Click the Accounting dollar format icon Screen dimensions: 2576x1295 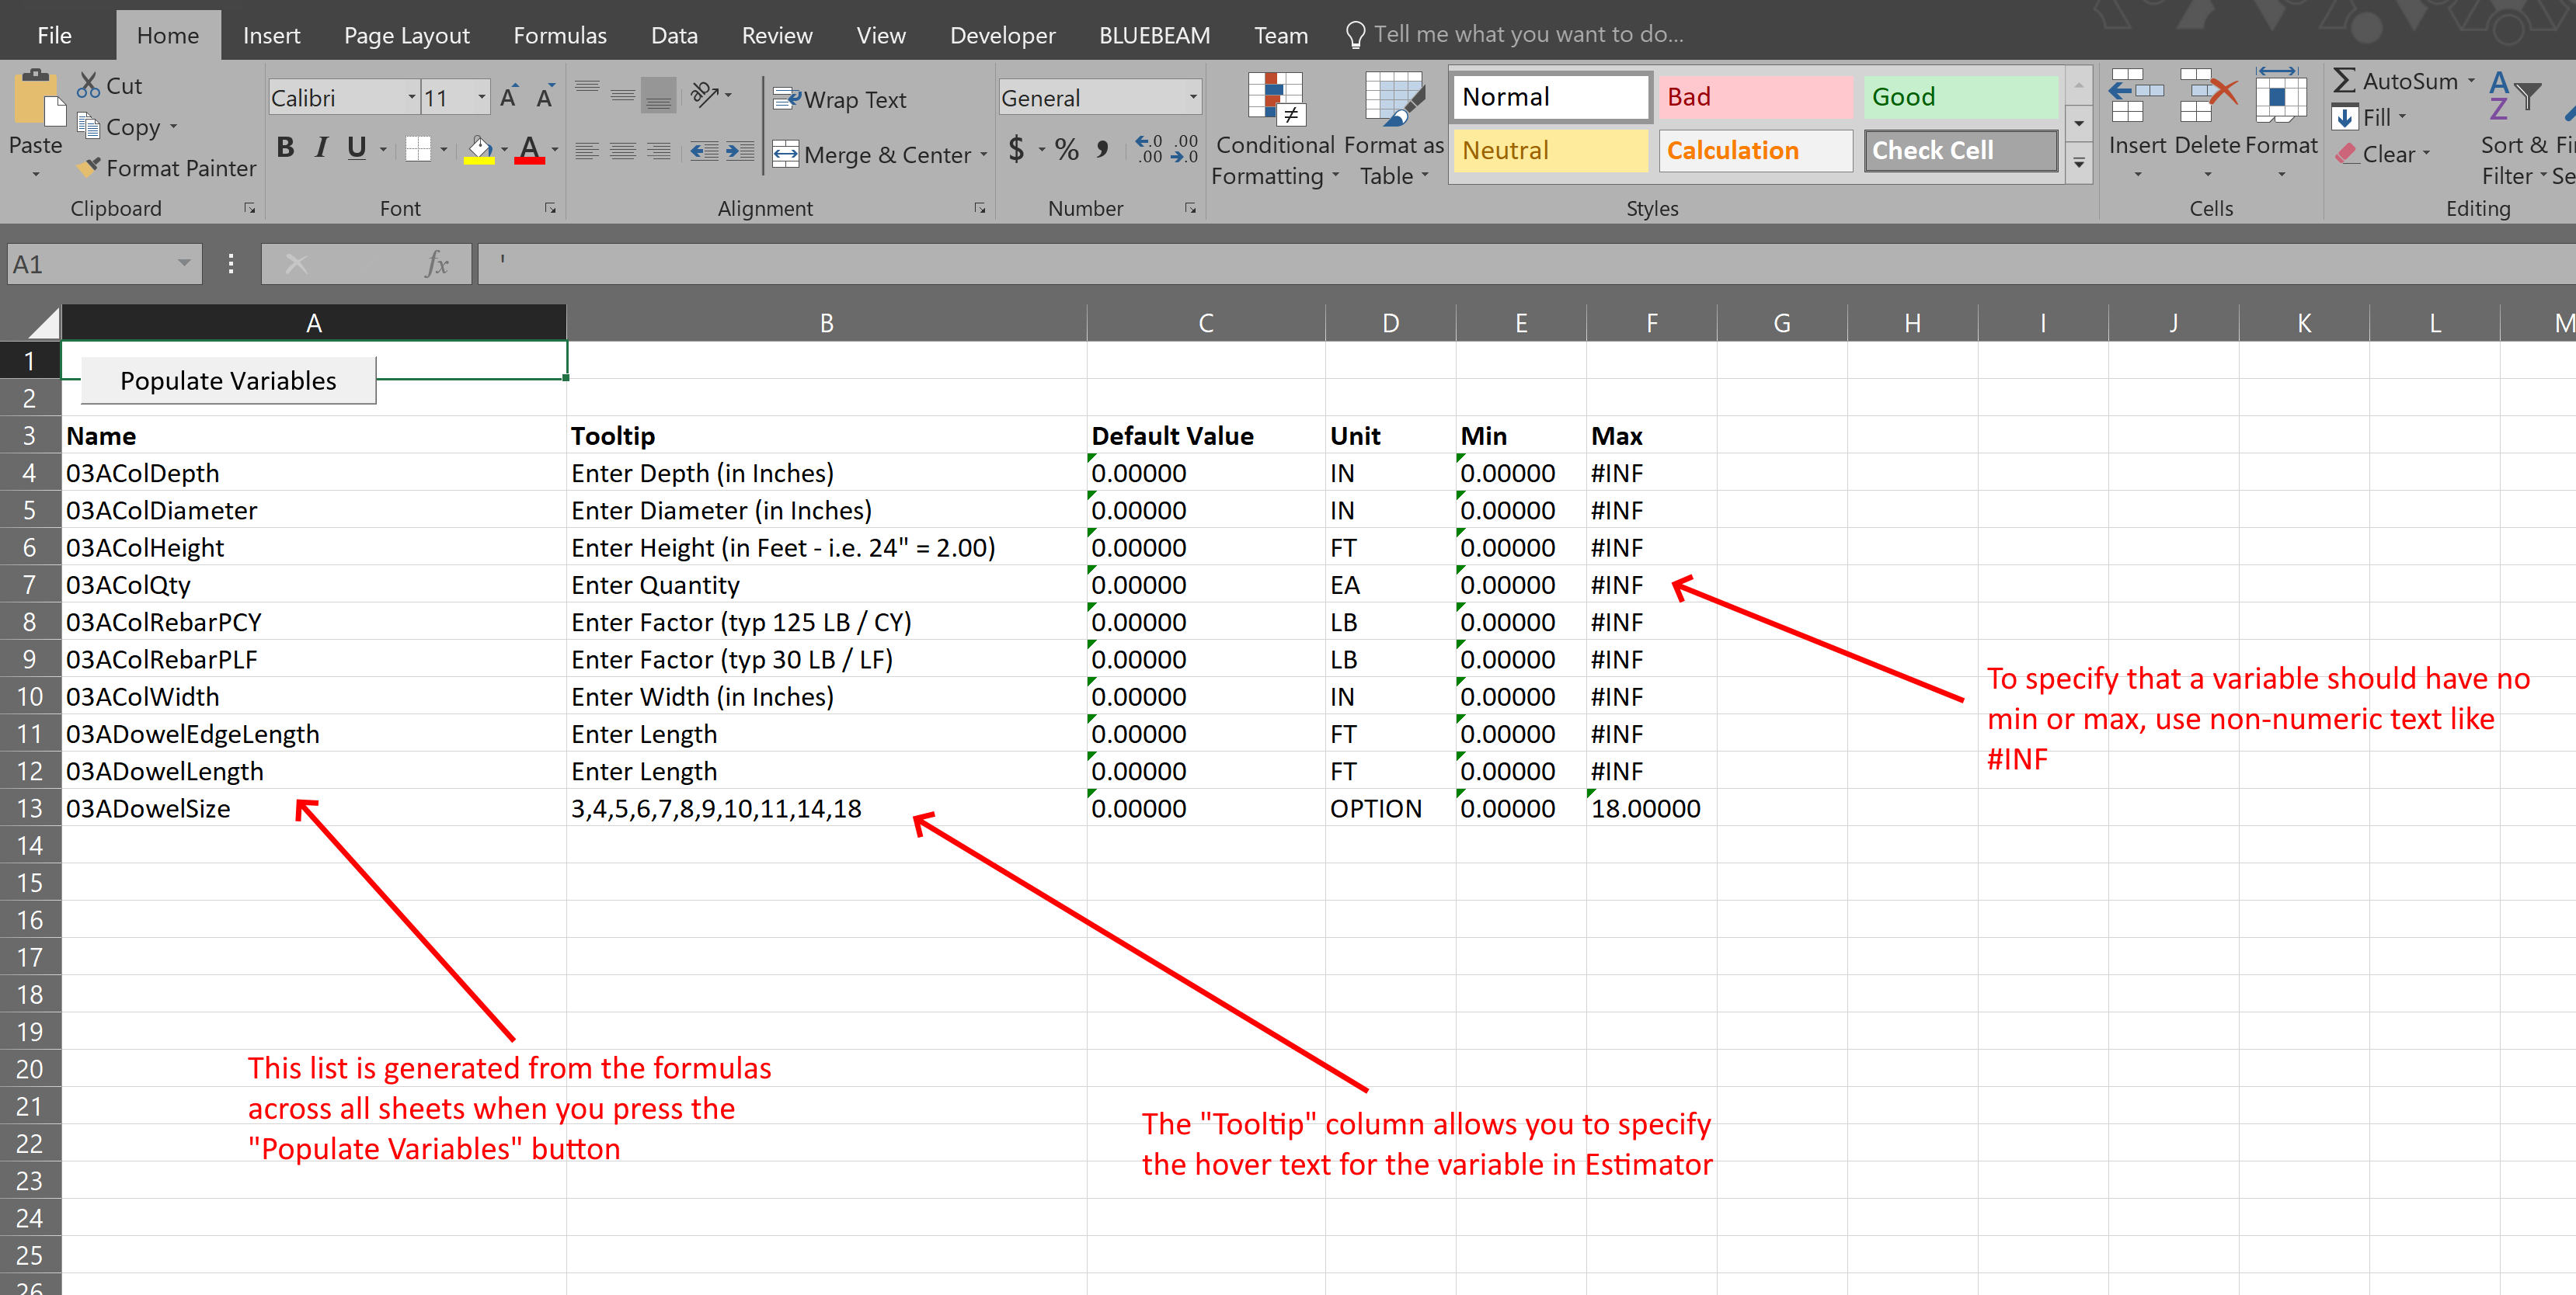tap(1016, 150)
